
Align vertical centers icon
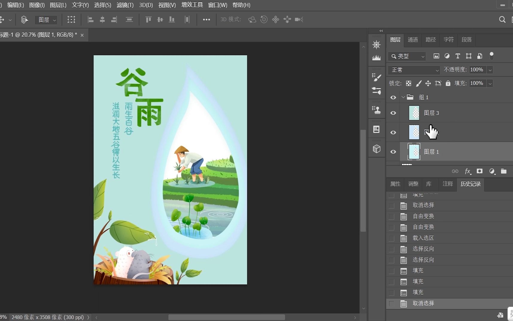pos(160,20)
